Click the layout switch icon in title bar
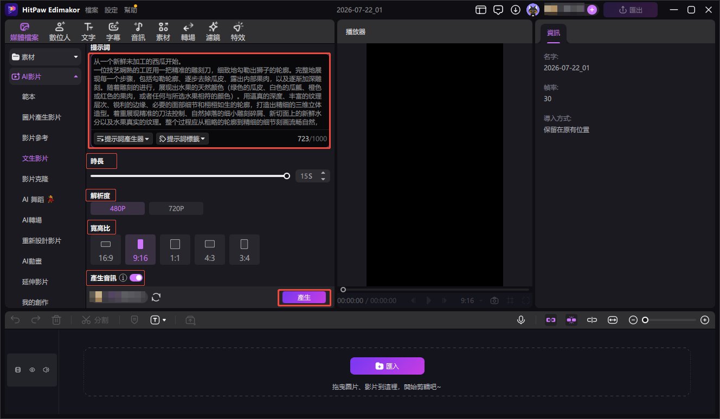Screen dimensions: 720x419 click(x=480, y=10)
